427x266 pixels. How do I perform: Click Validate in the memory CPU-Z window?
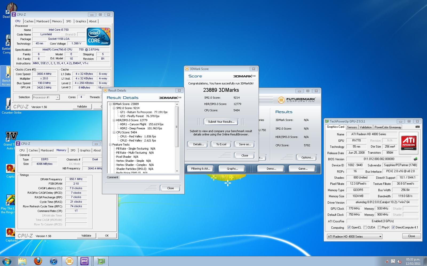(x=86, y=236)
